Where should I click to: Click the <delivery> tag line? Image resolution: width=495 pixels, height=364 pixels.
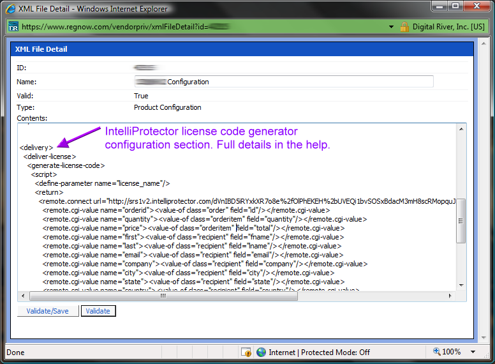click(36, 148)
